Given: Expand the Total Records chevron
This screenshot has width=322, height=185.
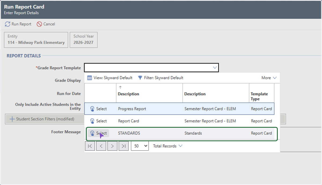Looking at the screenshot, I should coord(180,146).
